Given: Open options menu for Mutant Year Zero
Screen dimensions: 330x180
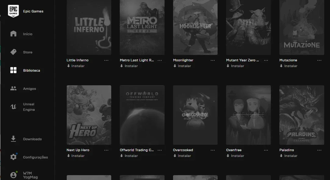Looking at the screenshot, I should [x=266, y=60].
